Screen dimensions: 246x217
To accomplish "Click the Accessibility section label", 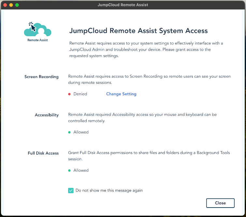I will [47, 115].
